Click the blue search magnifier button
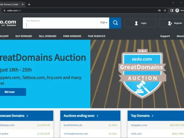The image size is (184, 138). 115,23
